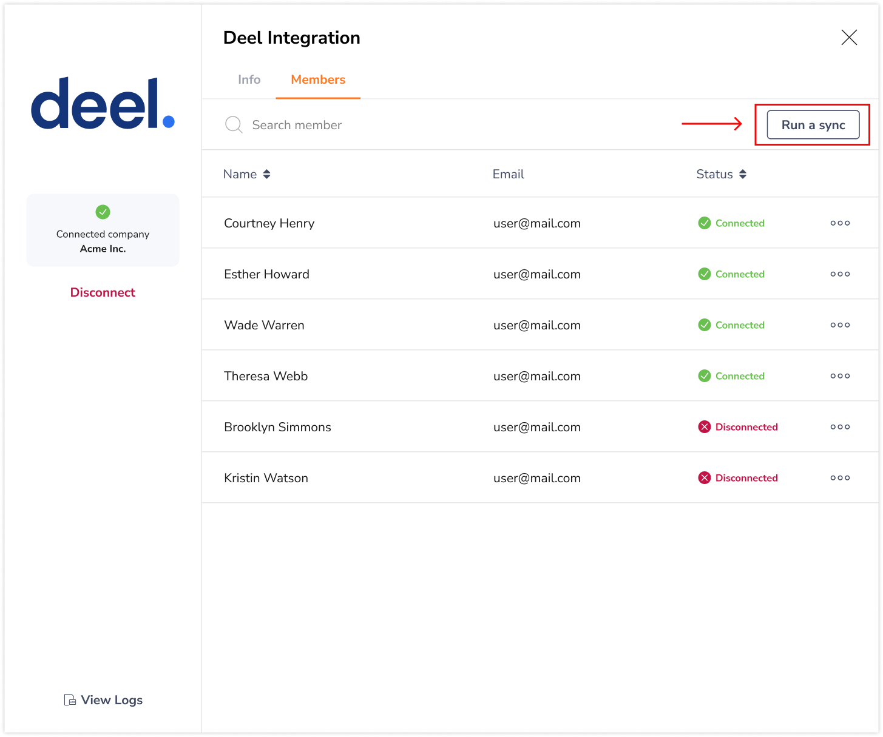883x737 pixels.
Task: Click the search magnifier icon
Action: point(234,125)
